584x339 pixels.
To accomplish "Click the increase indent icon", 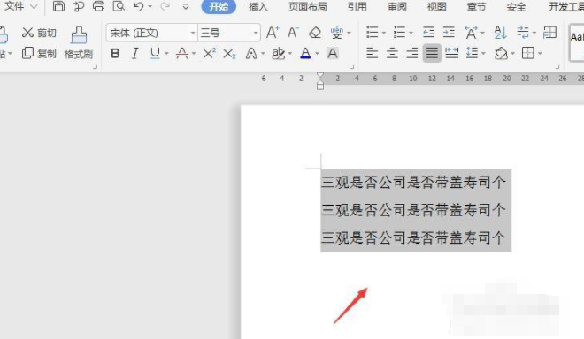I will (x=449, y=33).
